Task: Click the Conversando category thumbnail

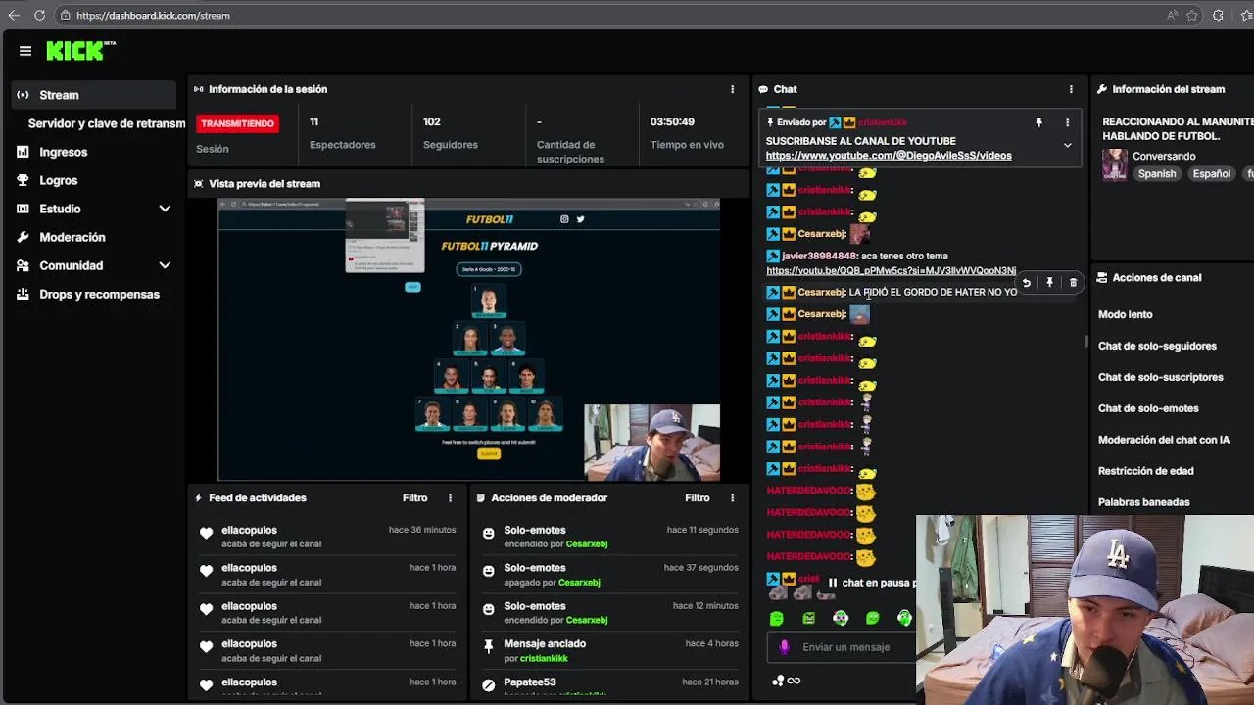Action: tap(1114, 164)
